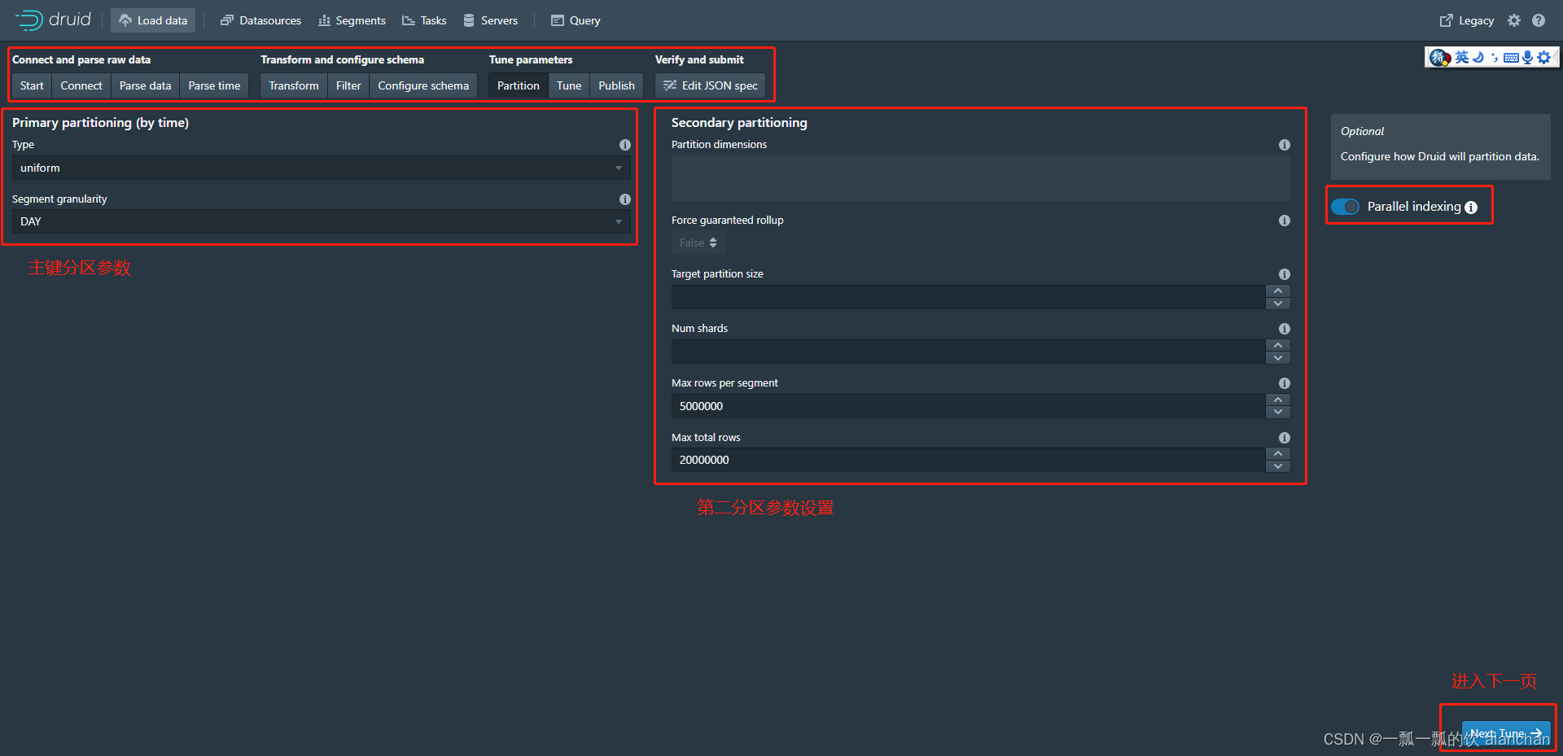The width and height of the screenshot is (1563, 756).
Task: Go to the Configure schema step
Action: click(x=423, y=85)
